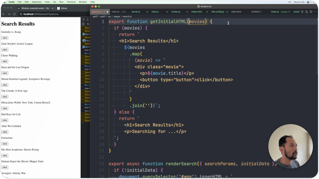Go back in the browser window
The height and width of the screenshot is (179, 319).
coord(4,14)
